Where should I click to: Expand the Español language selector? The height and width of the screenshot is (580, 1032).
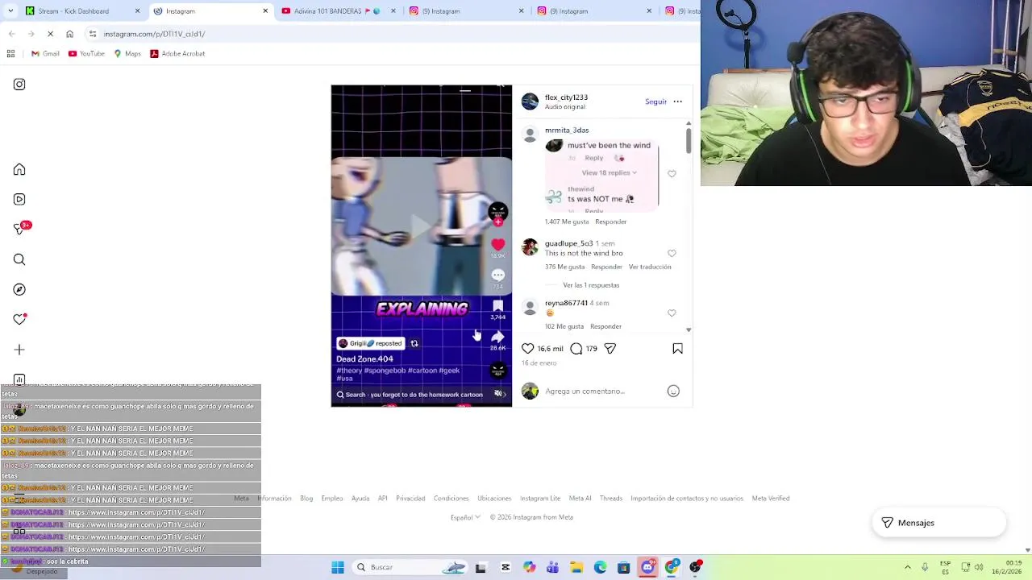tap(465, 517)
